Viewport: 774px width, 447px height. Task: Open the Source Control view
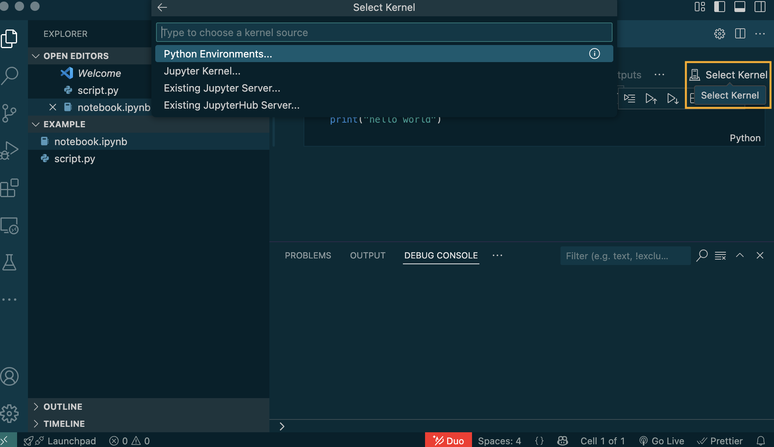[9, 113]
